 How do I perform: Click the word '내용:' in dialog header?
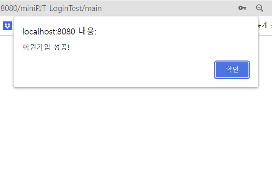(87, 31)
